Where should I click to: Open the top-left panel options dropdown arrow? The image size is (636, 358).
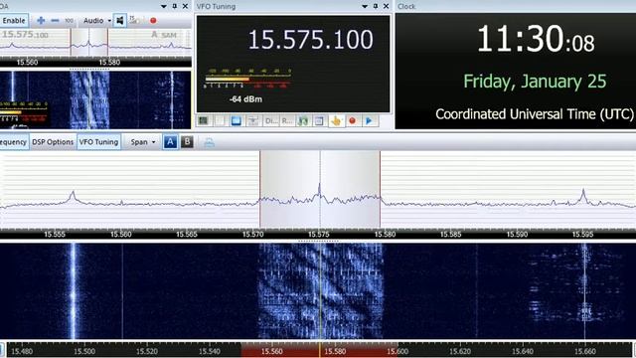163,6
